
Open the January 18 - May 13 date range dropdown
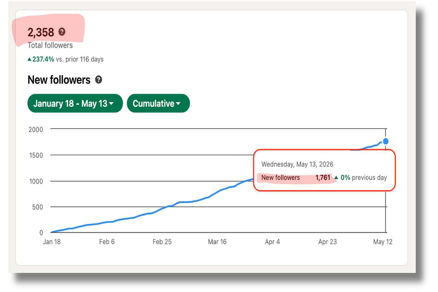click(x=75, y=103)
